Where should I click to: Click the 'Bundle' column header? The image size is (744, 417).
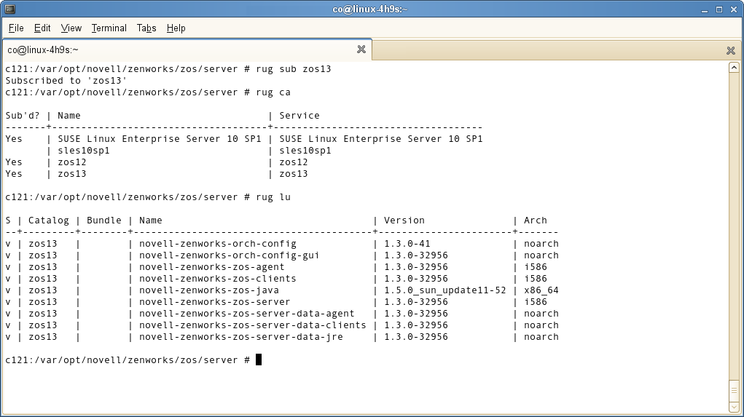click(x=104, y=220)
